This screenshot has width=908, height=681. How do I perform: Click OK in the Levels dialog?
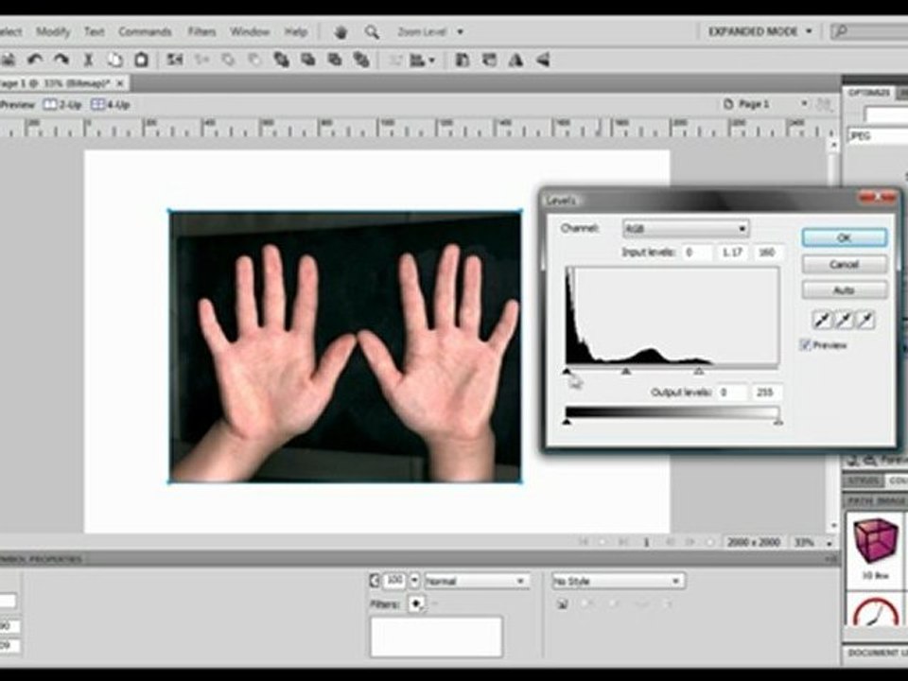(x=845, y=237)
